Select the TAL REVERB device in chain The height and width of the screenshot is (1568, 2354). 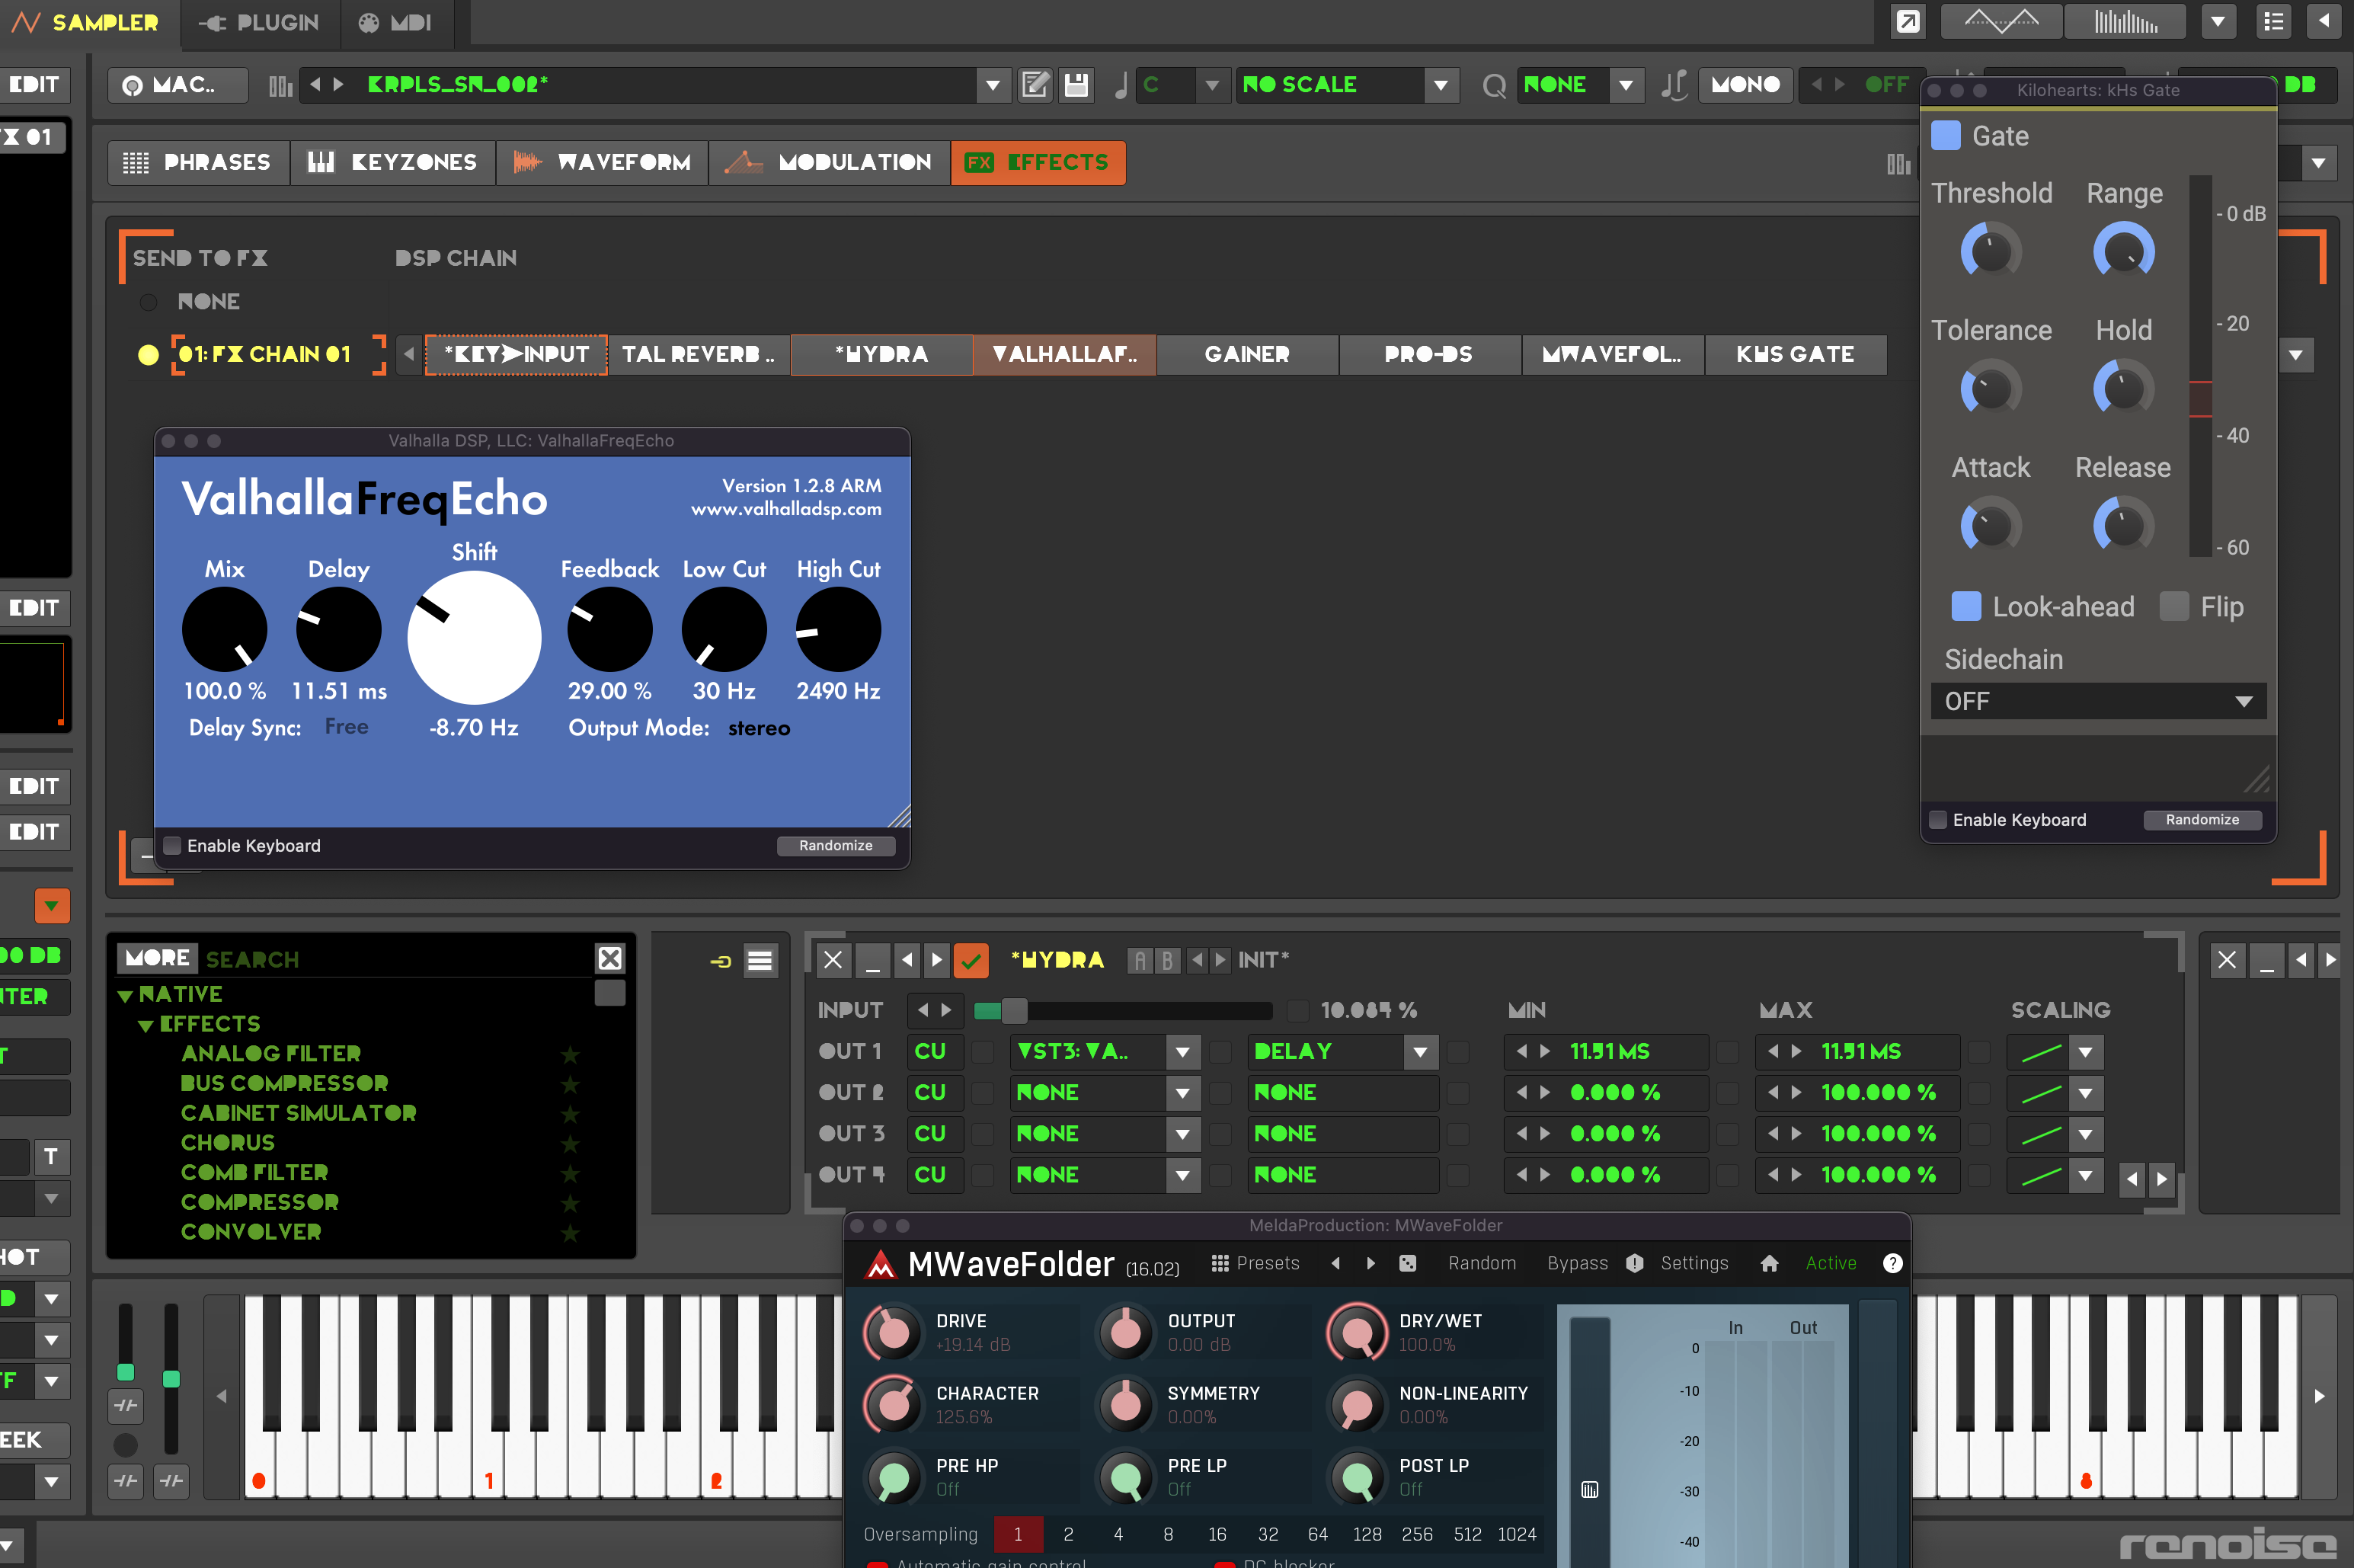tap(698, 355)
